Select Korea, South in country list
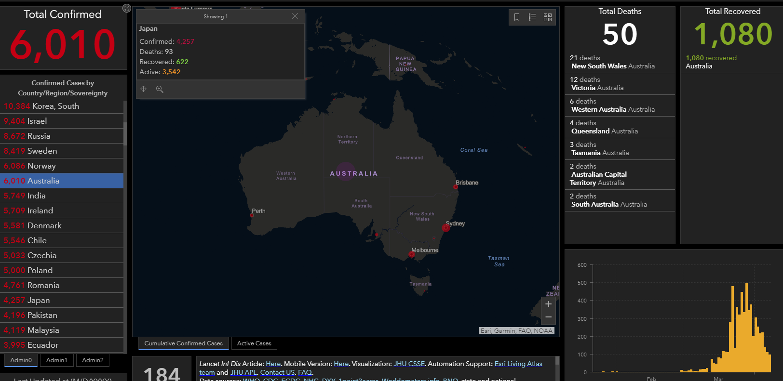Viewport: 783px width, 381px height. (x=62, y=106)
